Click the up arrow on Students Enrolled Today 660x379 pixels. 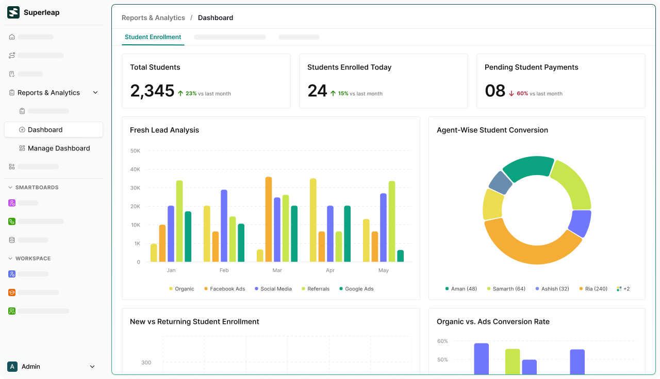click(333, 94)
